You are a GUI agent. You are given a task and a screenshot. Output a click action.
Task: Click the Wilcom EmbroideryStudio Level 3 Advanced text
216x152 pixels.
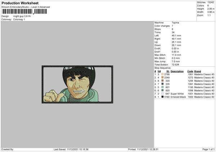pyautogui.click(x=26, y=7)
